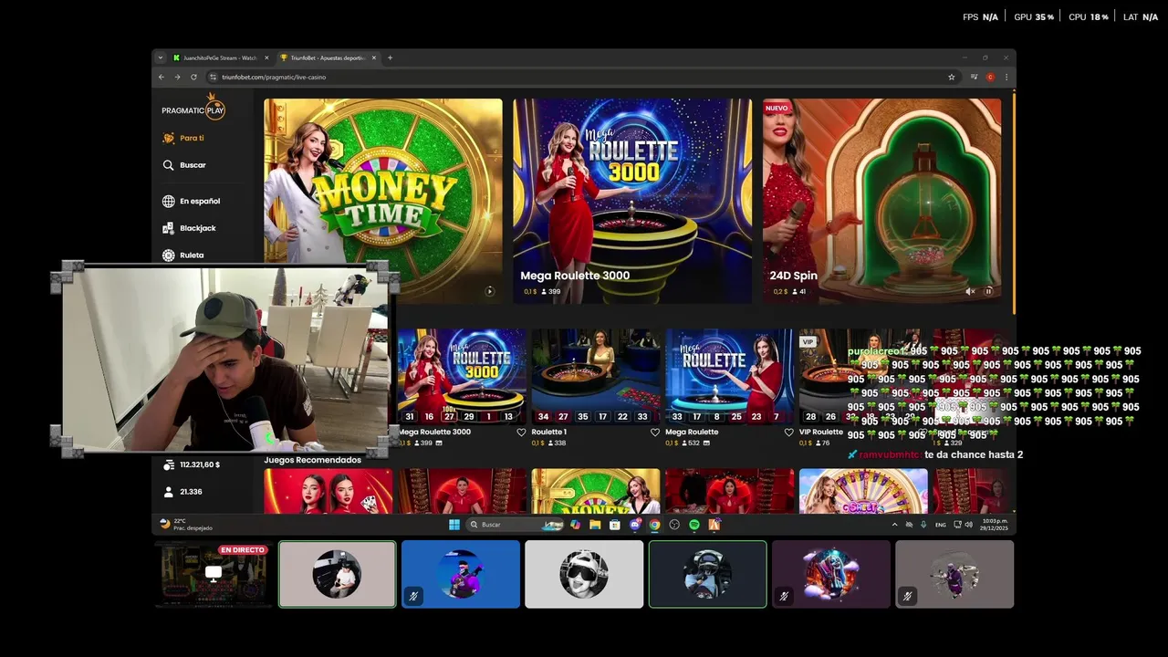Open the colorful wheel recommended game thumbnail
This screenshot has width=1168, height=657.
coord(863,491)
